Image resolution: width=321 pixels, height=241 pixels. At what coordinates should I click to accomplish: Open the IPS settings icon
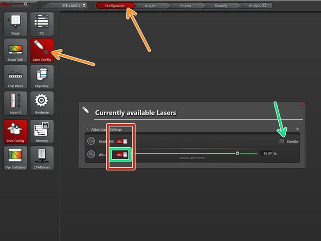coord(42,24)
